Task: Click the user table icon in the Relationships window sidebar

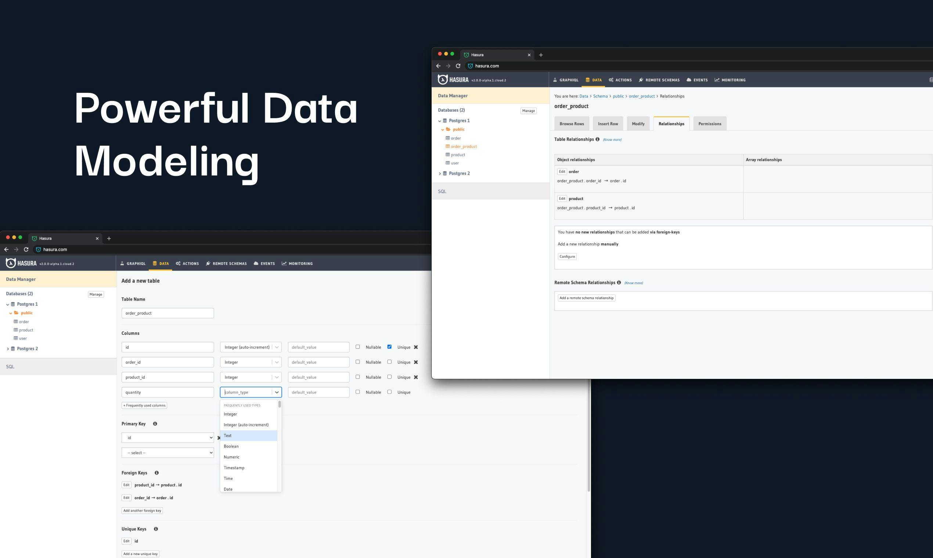Action: coord(448,163)
